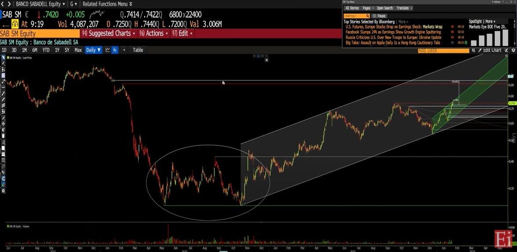Screen dimensions: 517x252
Task: Collapse panel with double chevron left icon
Action: pyautogui.click(x=473, y=50)
